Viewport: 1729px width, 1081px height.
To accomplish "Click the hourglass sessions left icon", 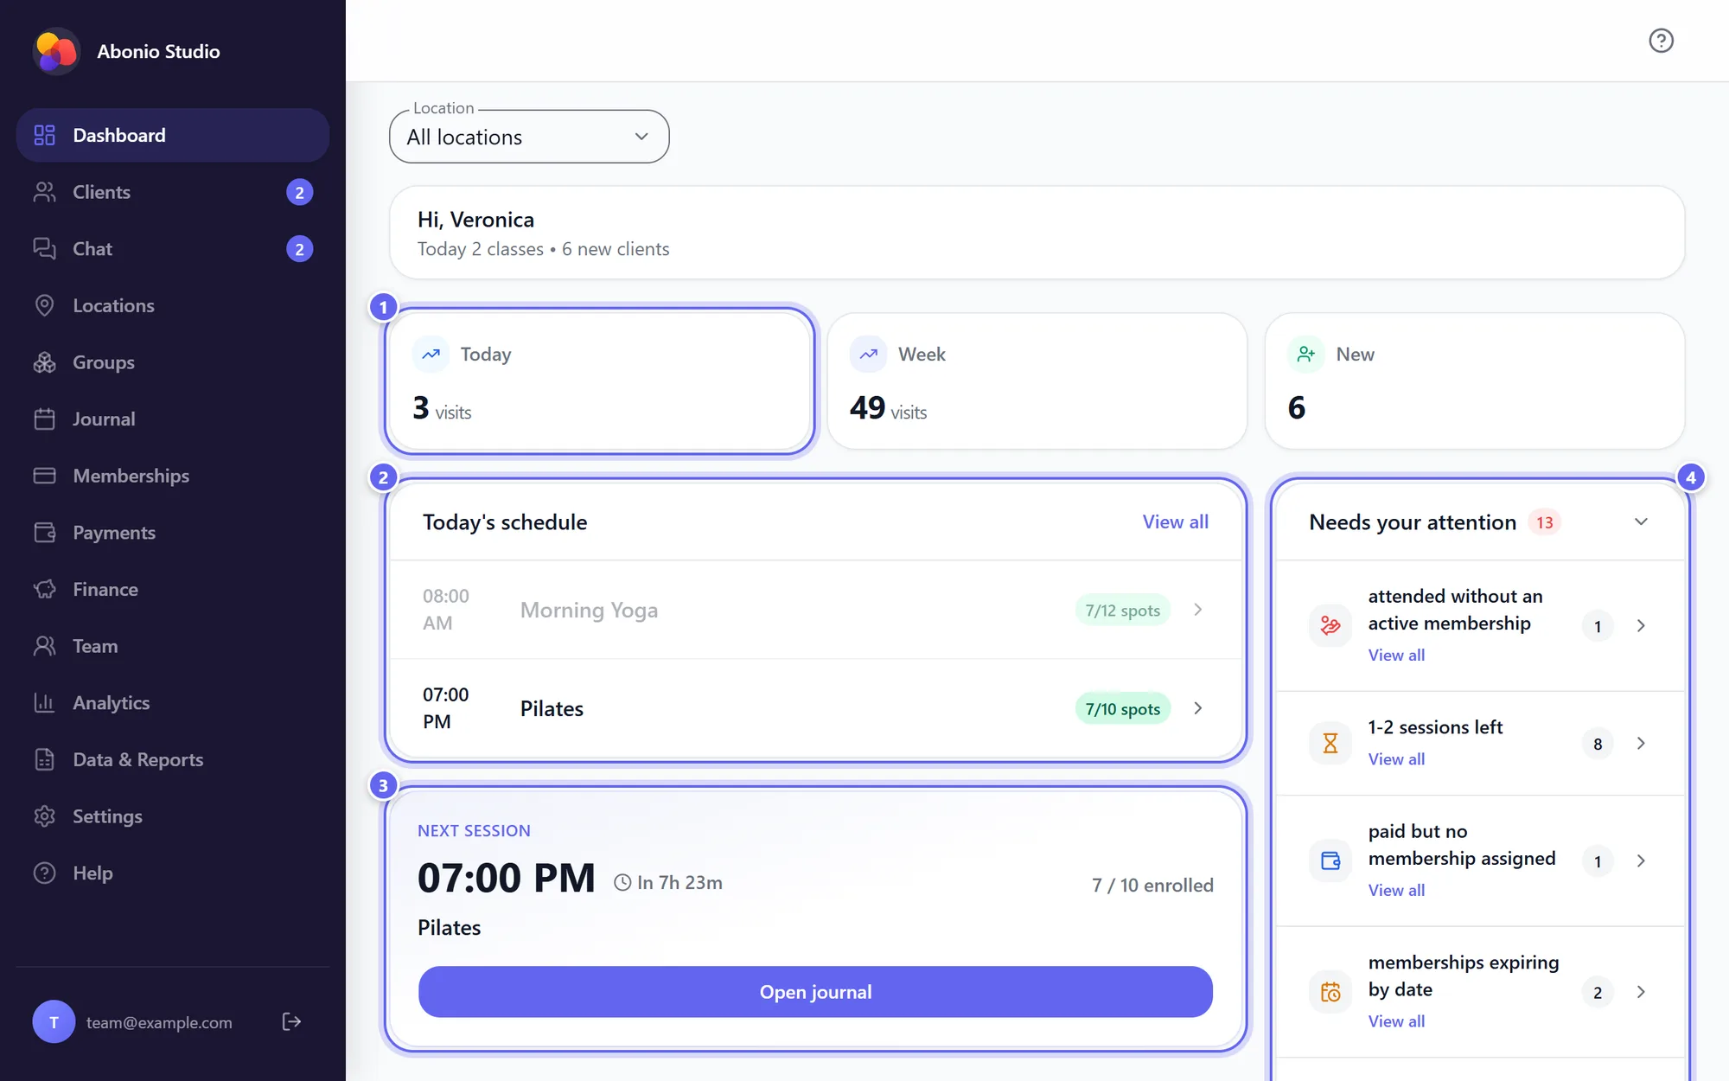I will [1330, 743].
